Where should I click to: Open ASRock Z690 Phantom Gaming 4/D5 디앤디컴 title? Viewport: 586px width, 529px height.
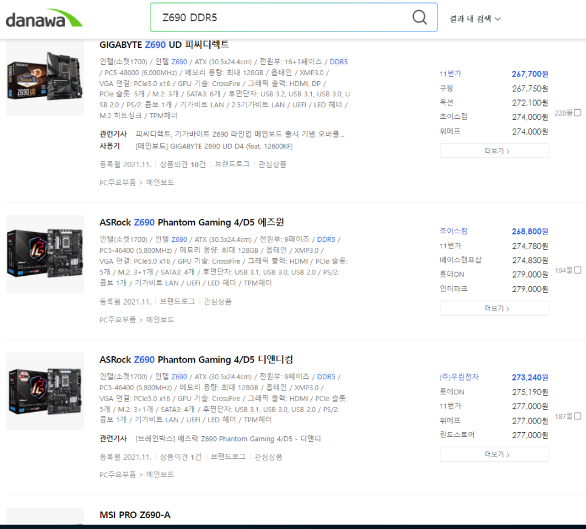pos(196,360)
